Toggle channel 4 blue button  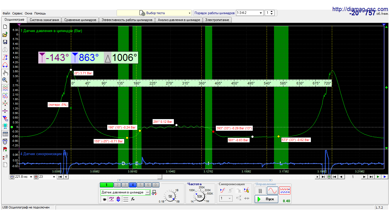(132, 185)
